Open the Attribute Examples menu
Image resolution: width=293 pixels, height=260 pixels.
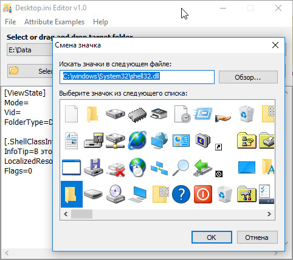54,22
